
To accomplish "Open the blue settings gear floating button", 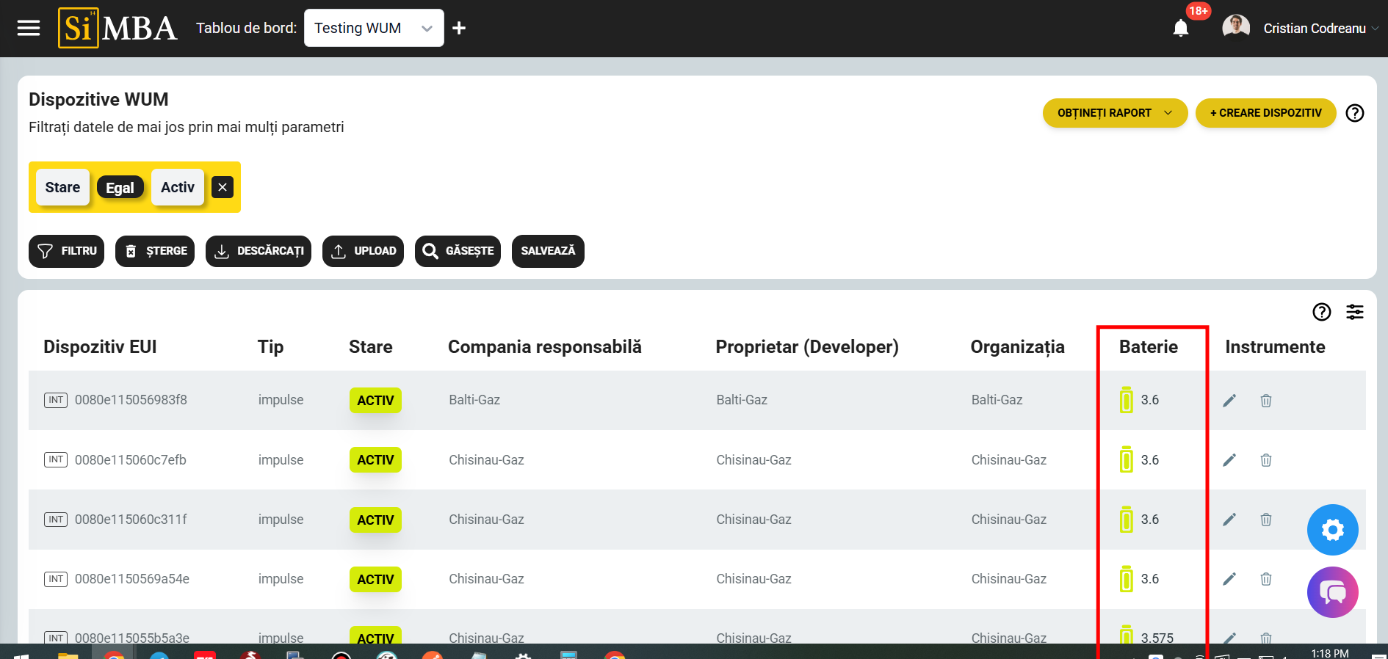I will pos(1332,529).
